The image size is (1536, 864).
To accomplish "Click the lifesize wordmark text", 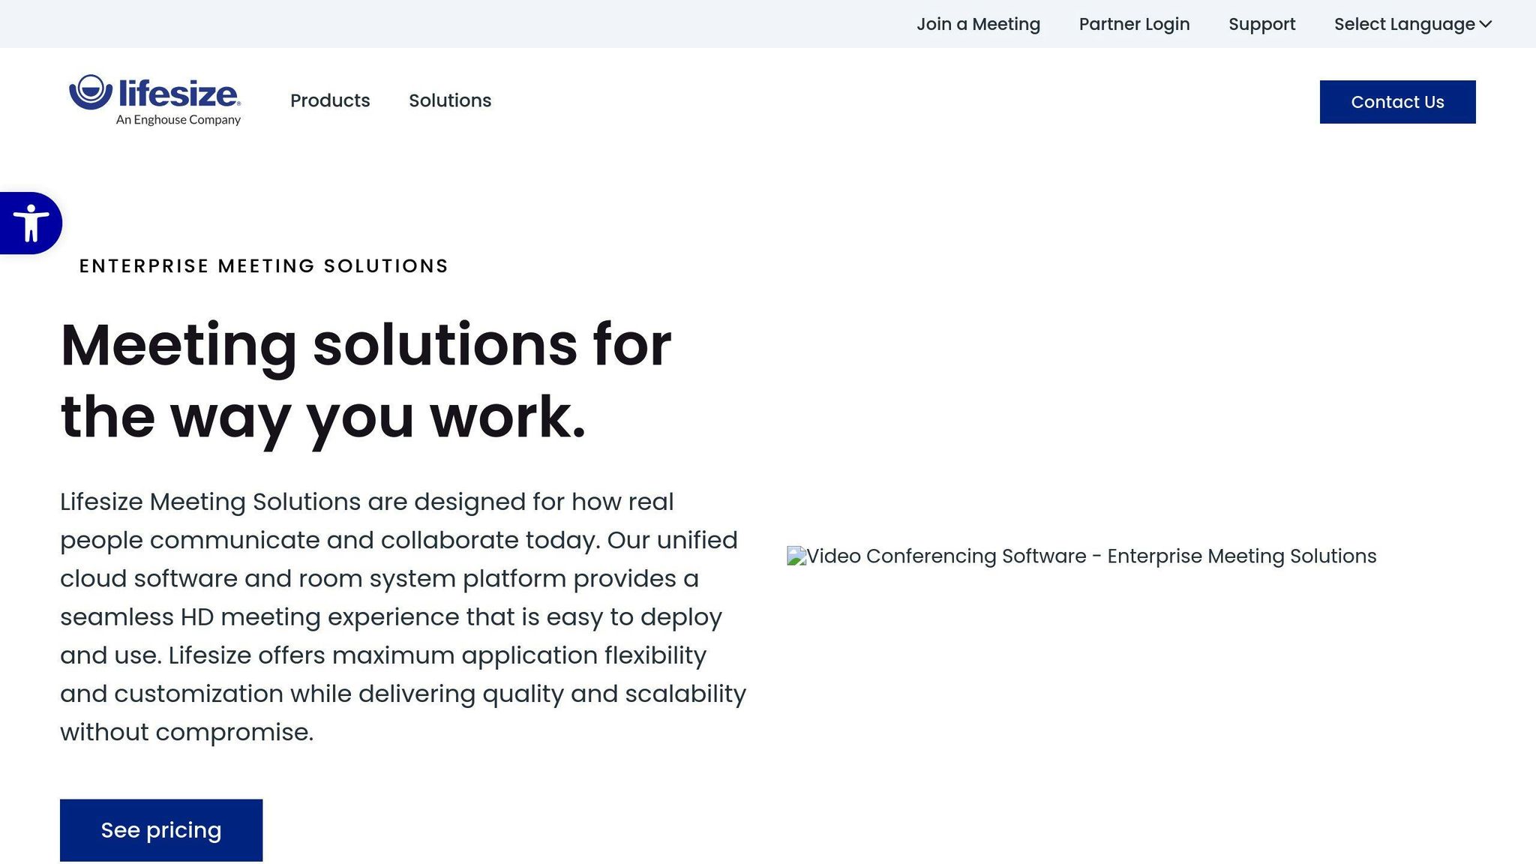I will pyautogui.click(x=178, y=93).
